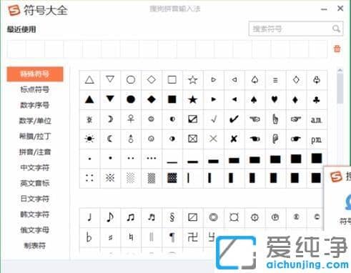
Task: Minimize the 符号大全 window
Action: point(324,9)
